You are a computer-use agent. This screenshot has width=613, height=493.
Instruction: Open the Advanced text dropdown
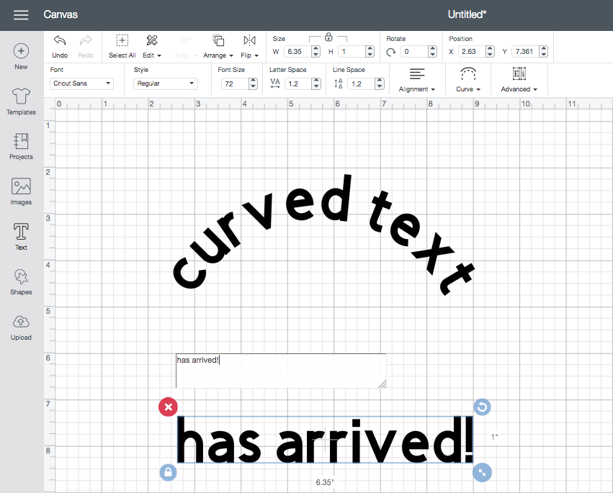coord(519,80)
